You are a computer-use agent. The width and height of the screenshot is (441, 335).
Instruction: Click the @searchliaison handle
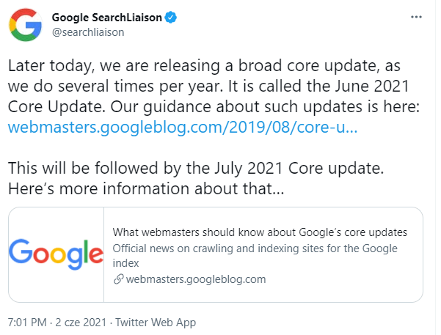coord(88,32)
